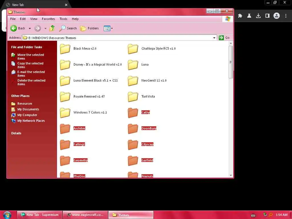Open My Documents in Other Places
The width and height of the screenshot is (292, 219).
28,109
